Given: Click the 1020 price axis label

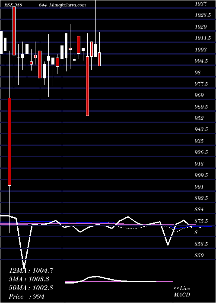Looking at the screenshot, I should click(201, 27).
